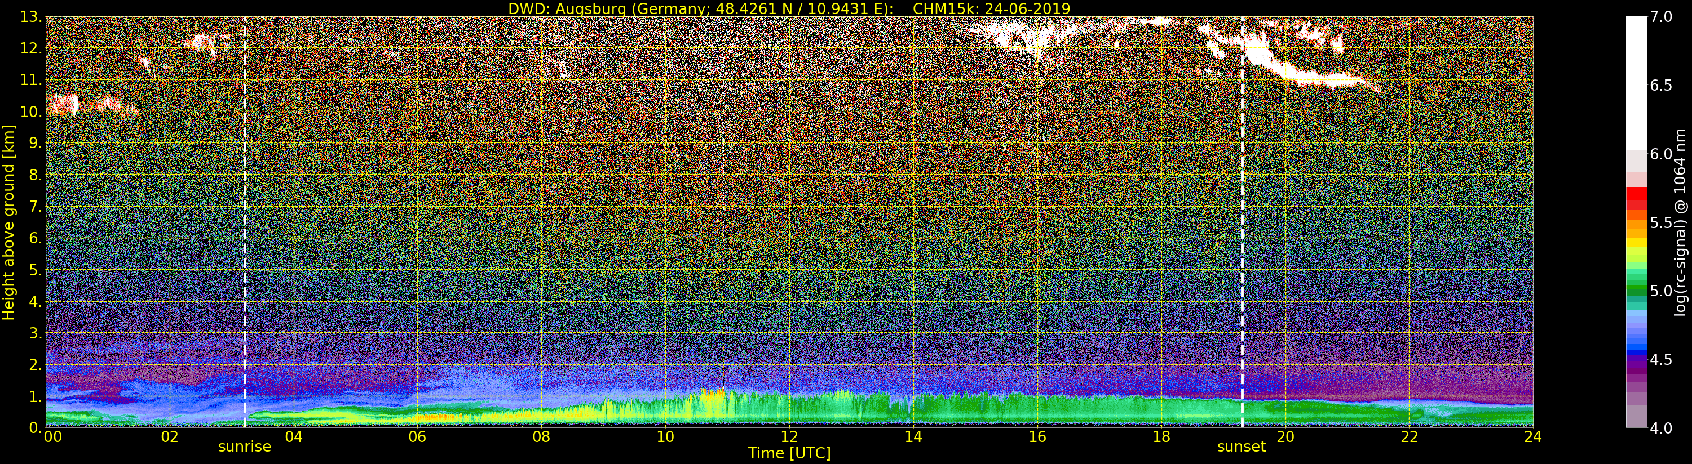The image size is (1692, 464).
Task: Click height axis tick '7.'
Action: coord(35,207)
